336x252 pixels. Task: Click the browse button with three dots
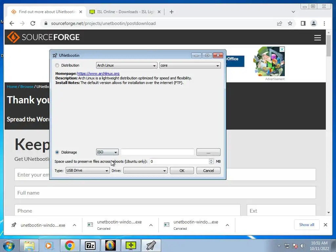click(x=208, y=152)
